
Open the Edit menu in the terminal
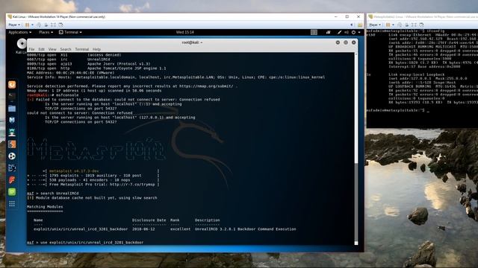[x=41, y=49]
